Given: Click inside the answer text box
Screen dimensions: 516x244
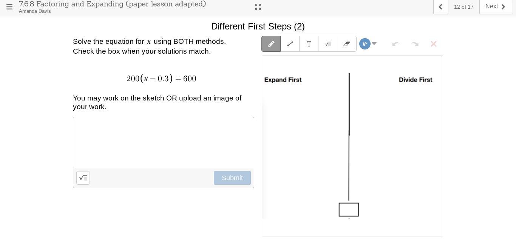Looking at the screenshot, I should click(x=163, y=142).
